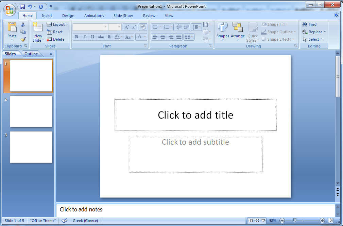Image resolution: width=343 pixels, height=226 pixels.
Task: Switch to the Design tab
Action: click(68, 16)
